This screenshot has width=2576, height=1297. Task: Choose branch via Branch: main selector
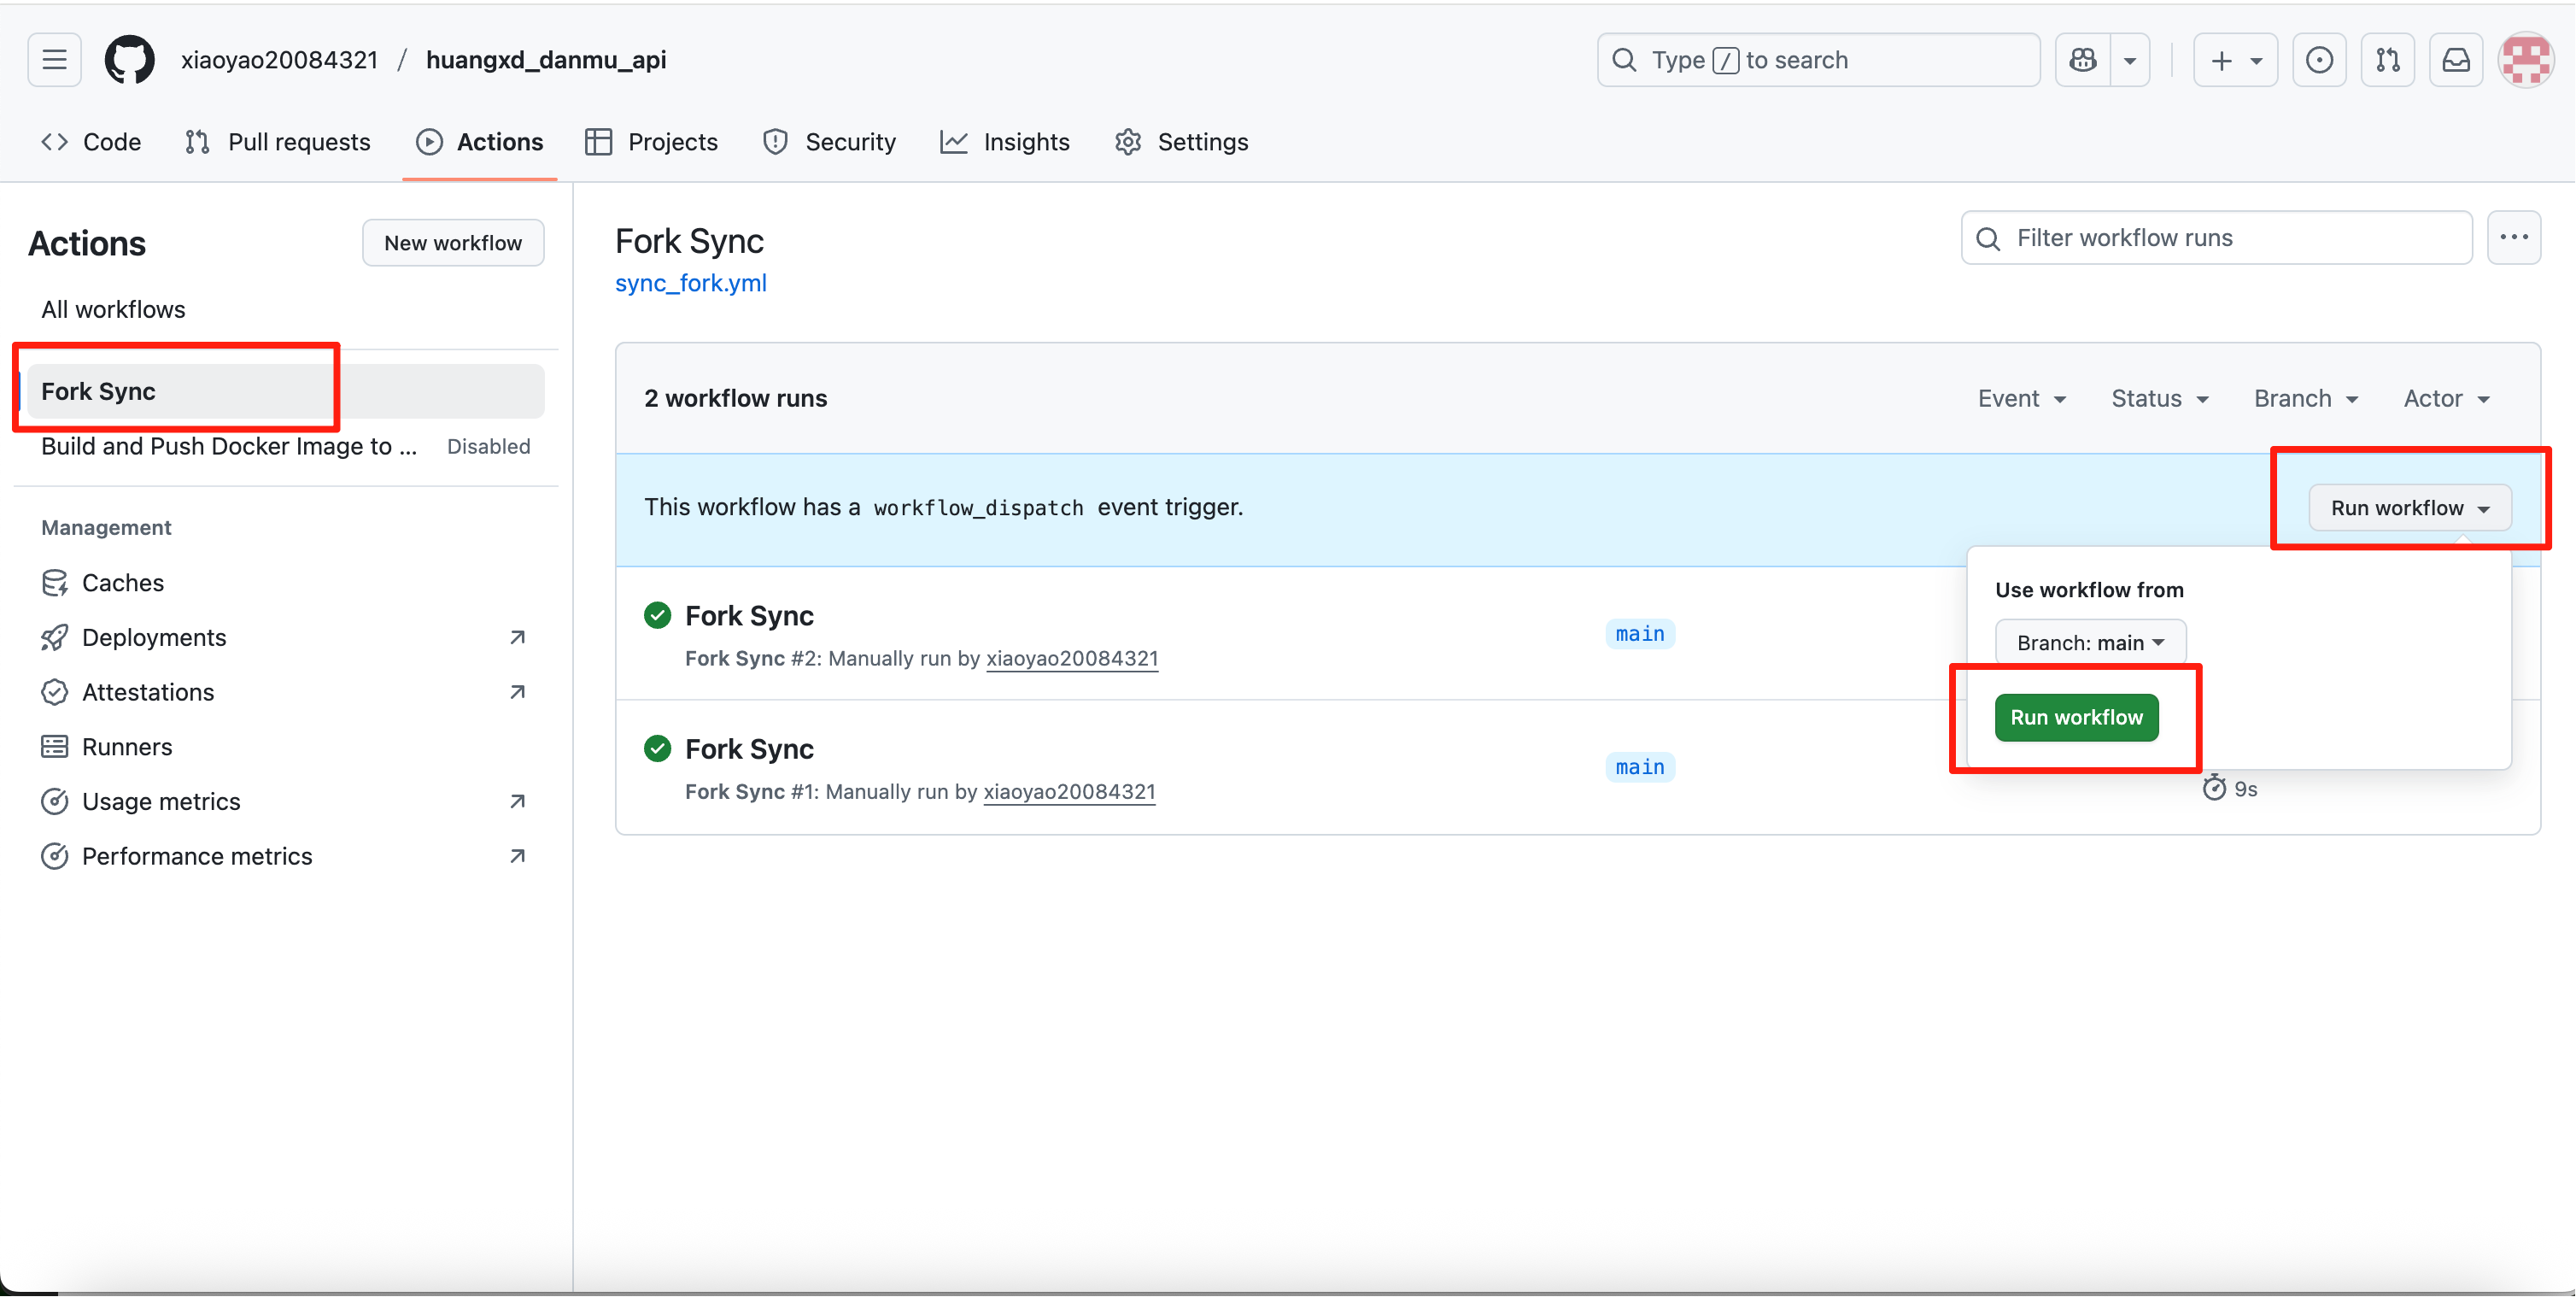point(2090,642)
